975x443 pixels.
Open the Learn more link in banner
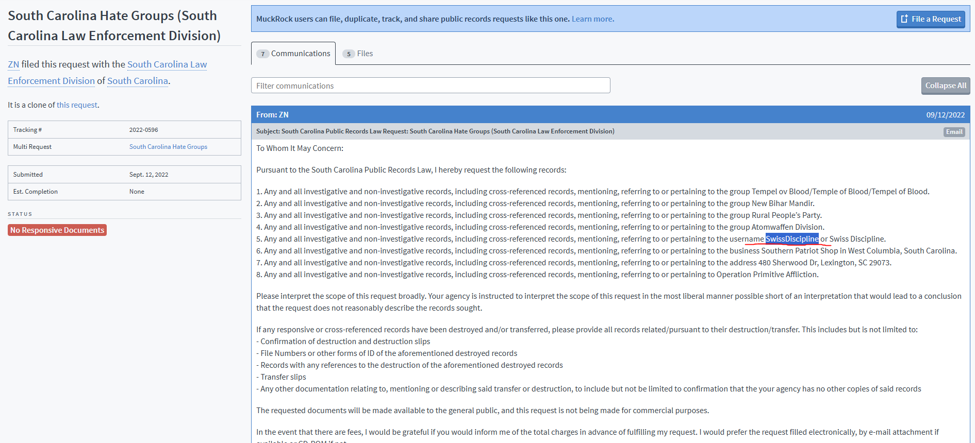pos(592,19)
